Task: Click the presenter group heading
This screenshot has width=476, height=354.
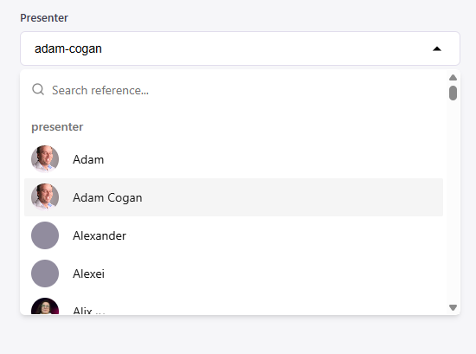Action: pyautogui.click(x=57, y=127)
